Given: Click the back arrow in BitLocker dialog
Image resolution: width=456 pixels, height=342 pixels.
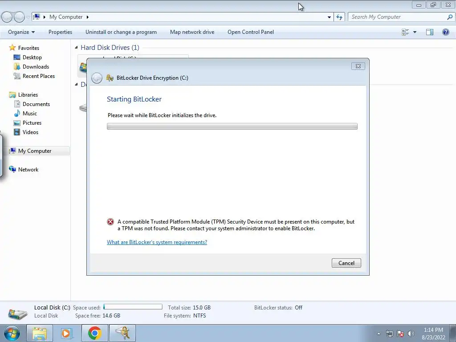Looking at the screenshot, I should [97, 78].
